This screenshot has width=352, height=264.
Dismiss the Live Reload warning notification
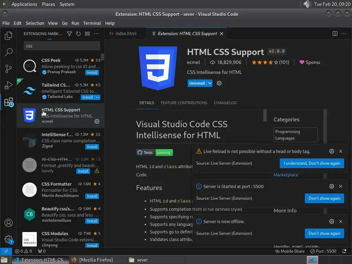tap(341, 151)
